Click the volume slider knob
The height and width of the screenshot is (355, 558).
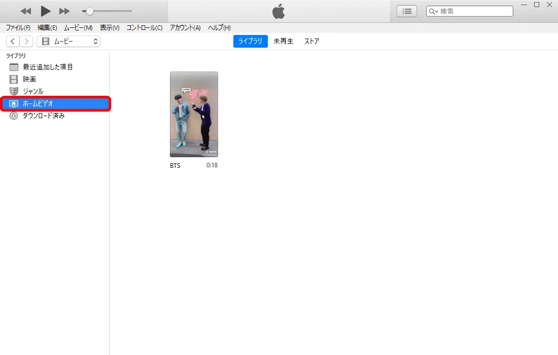tap(90, 11)
